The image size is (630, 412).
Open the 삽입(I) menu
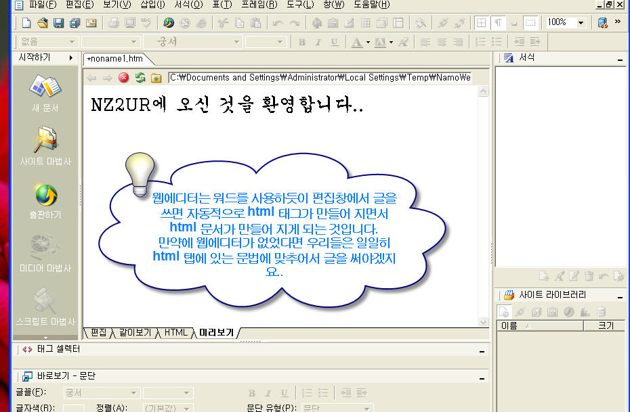(152, 5)
